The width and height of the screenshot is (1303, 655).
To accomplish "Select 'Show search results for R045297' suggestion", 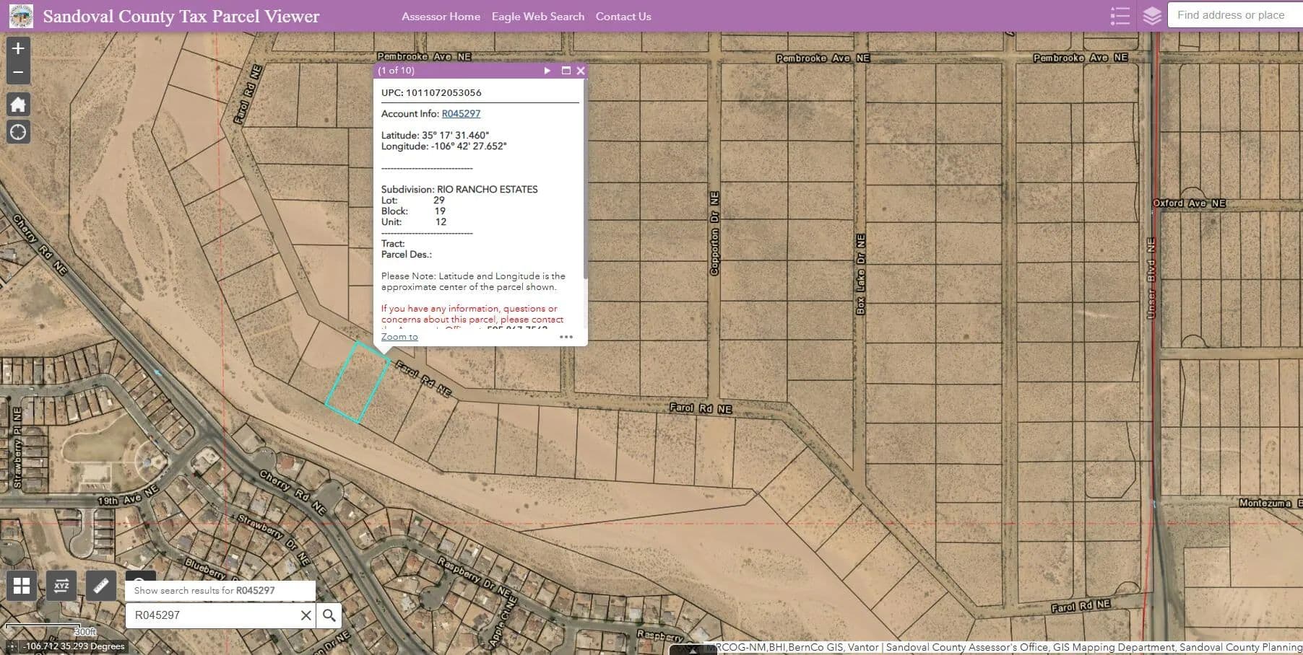I will point(220,590).
